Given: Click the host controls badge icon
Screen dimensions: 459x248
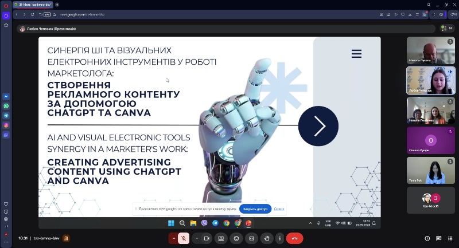Looking at the screenshot, I should pyautogui.click(x=66, y=238).
